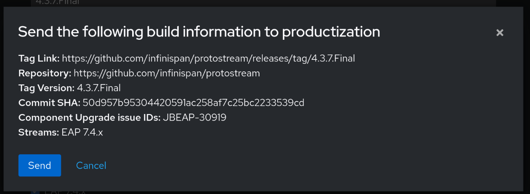
Task: Click the JBEAP-30919 issue ID
Action: 194,118
